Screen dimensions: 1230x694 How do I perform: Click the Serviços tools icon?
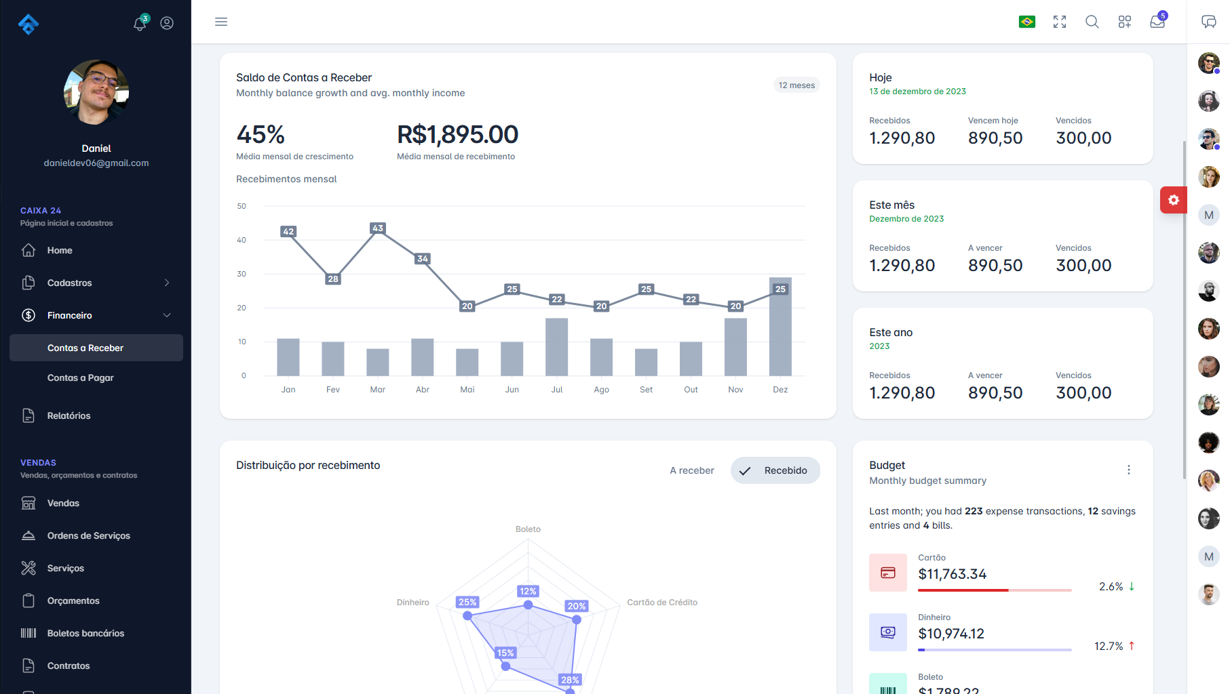[28, 568]
